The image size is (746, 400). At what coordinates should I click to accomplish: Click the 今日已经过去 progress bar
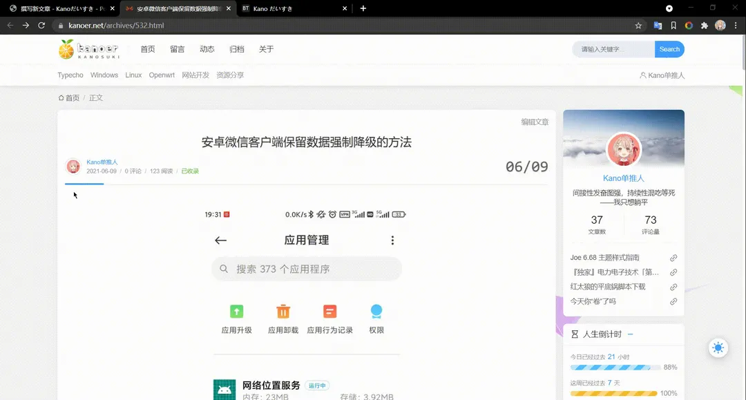(615, 368)
